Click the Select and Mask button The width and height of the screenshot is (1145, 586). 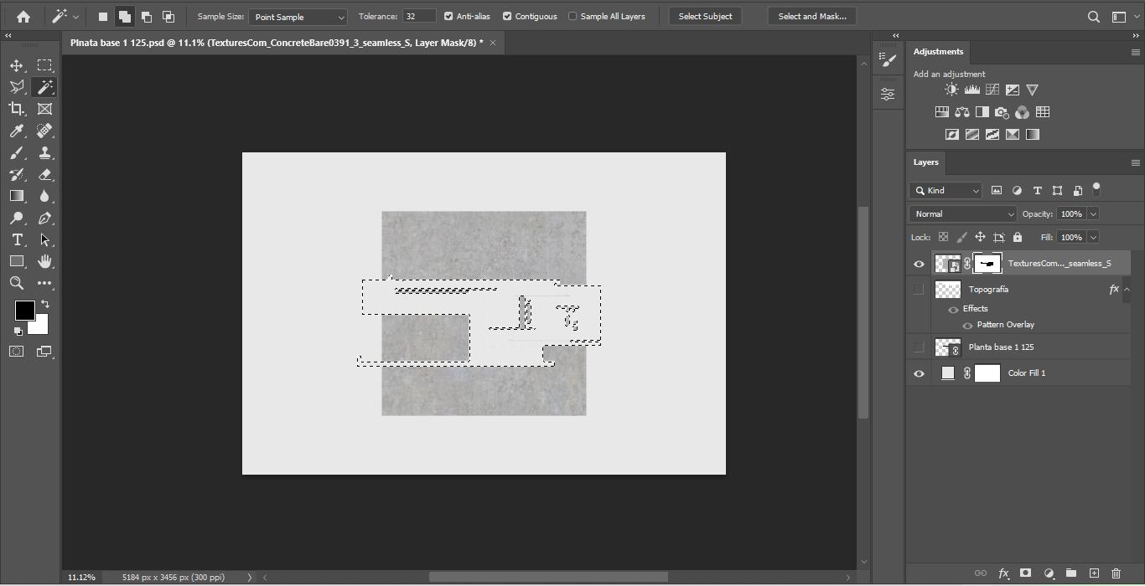point(812,16)
